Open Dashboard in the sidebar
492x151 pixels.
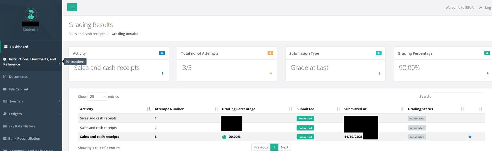(31, 47)
